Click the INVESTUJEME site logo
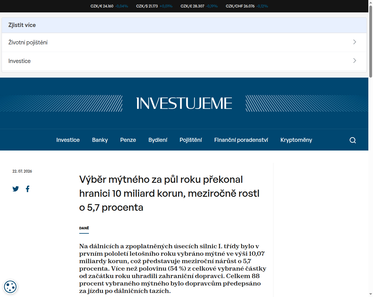The height and width of the screenshot is (297, 373). [x=184, y=103]
